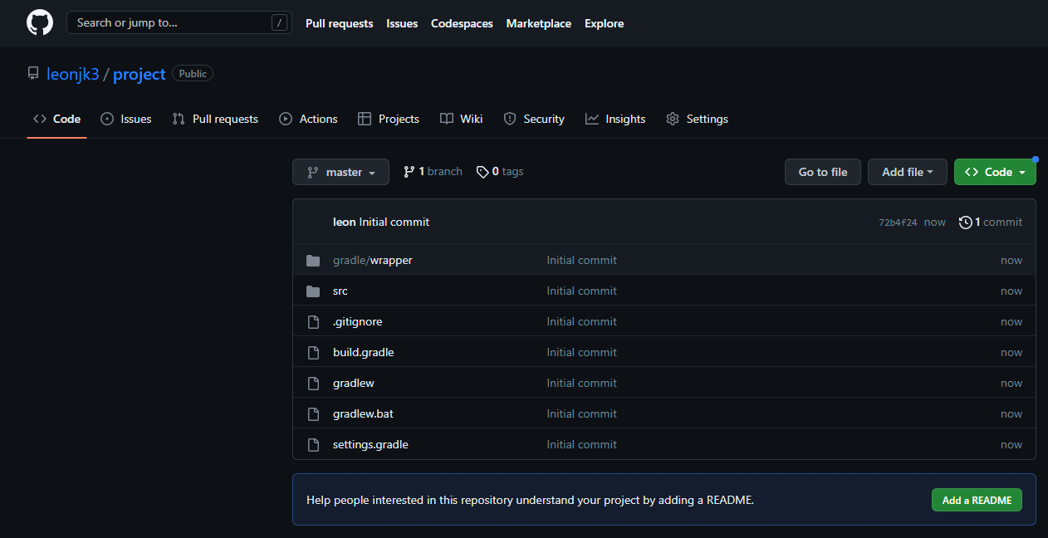Click the folder icon beside src
1048x538 pixels.
313,291
